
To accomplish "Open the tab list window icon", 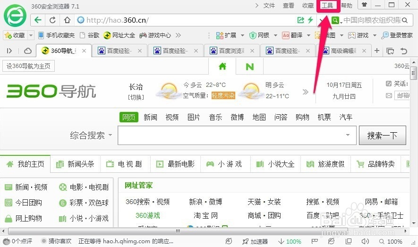I will [390, 51].
